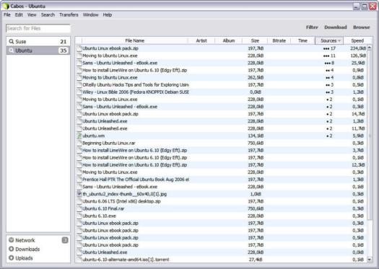
Task: Click the Cabos app icon in title bar
Action: pyautogui.click(x=6, y=6)
